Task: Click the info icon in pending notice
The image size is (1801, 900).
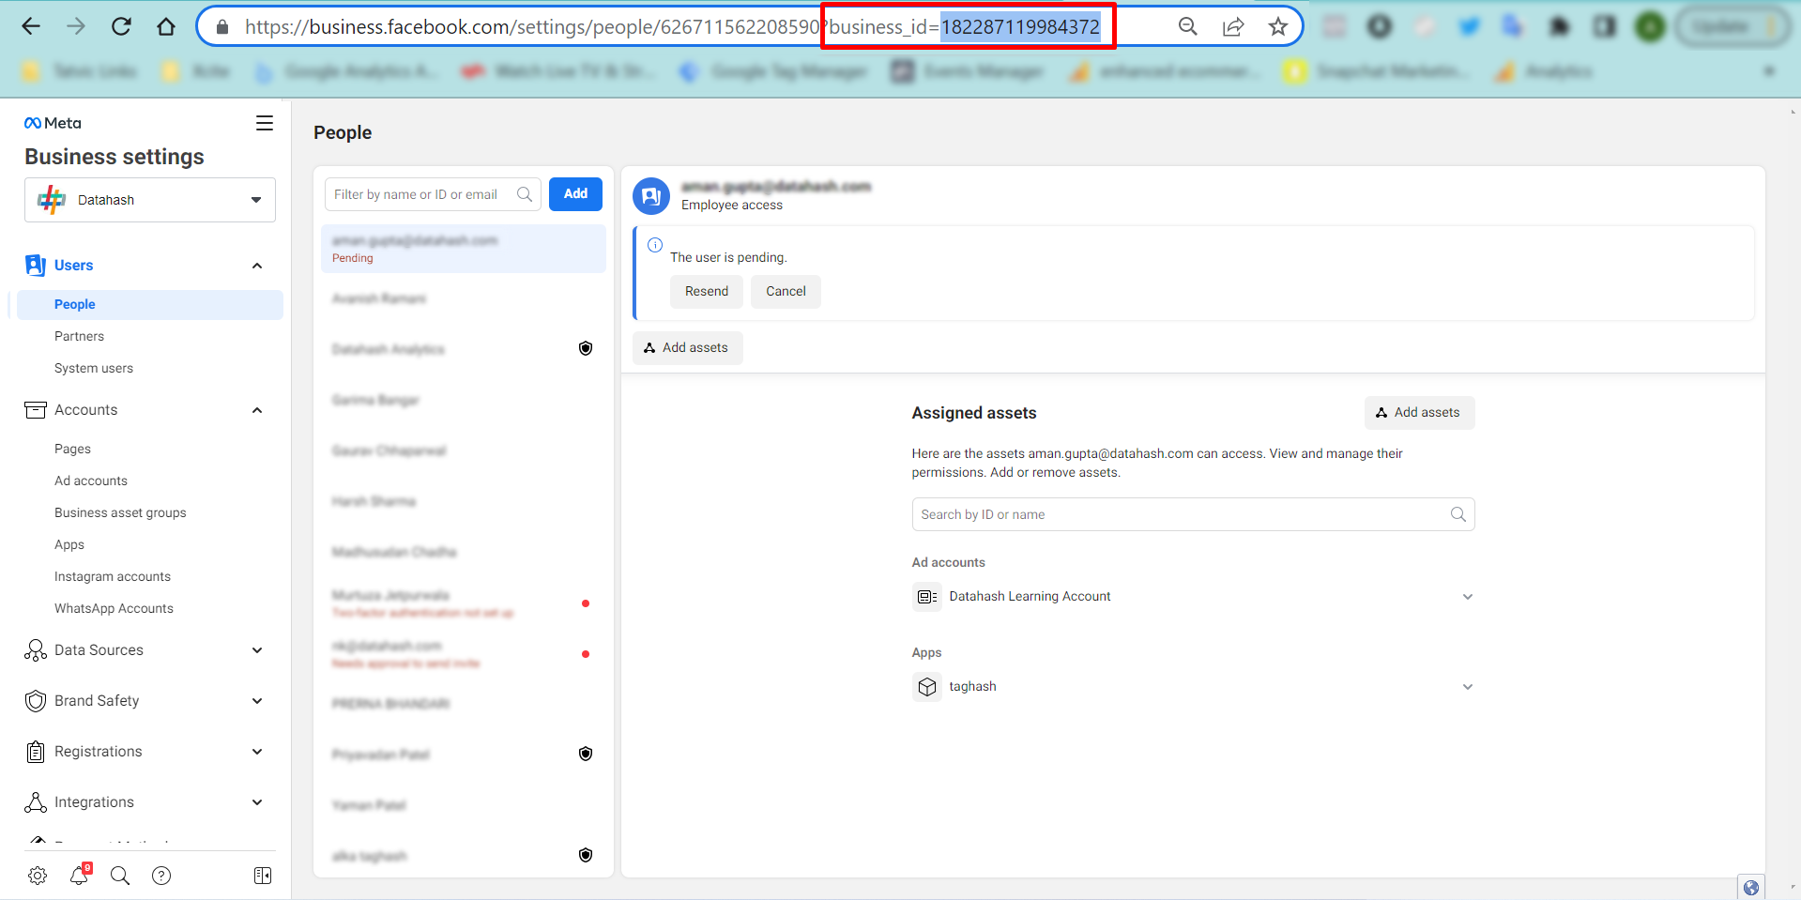Action: point(655,245)
